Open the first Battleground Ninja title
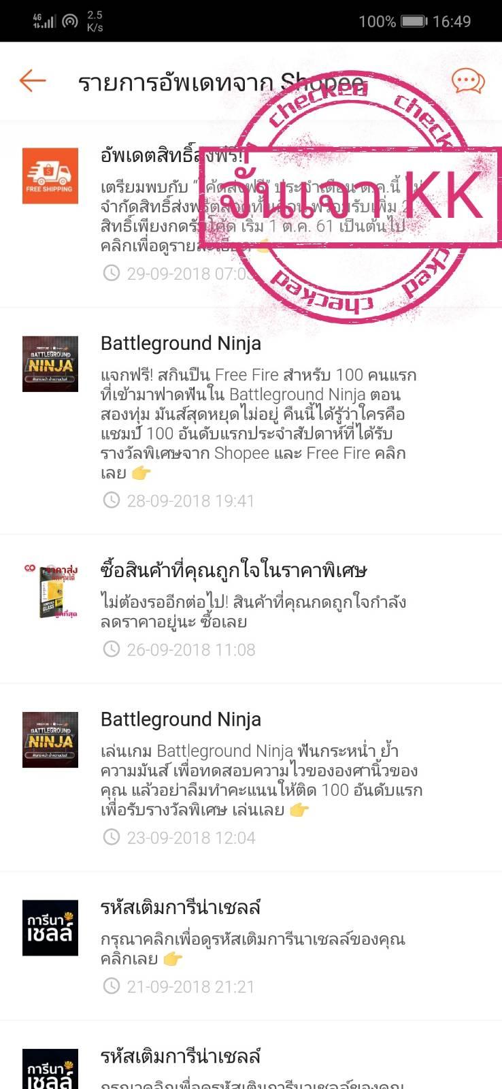Screen dimensions: 502x1089 point(181,343)
